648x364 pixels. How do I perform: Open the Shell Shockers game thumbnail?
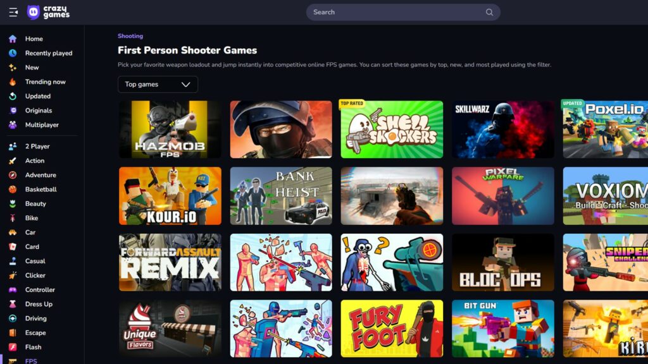(392, 130)
